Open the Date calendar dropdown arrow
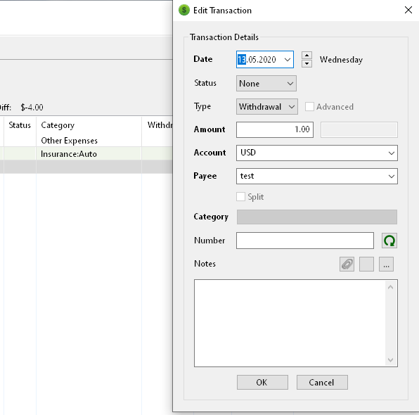Image resolution: width=419 pixels, height=415 pixels. tap(288, 59)
